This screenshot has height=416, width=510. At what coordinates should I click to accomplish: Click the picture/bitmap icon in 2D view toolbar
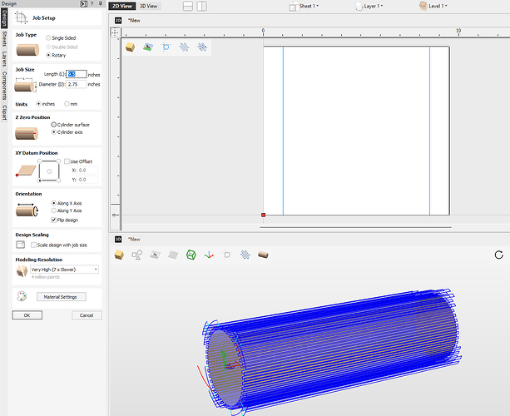point(148,47)
